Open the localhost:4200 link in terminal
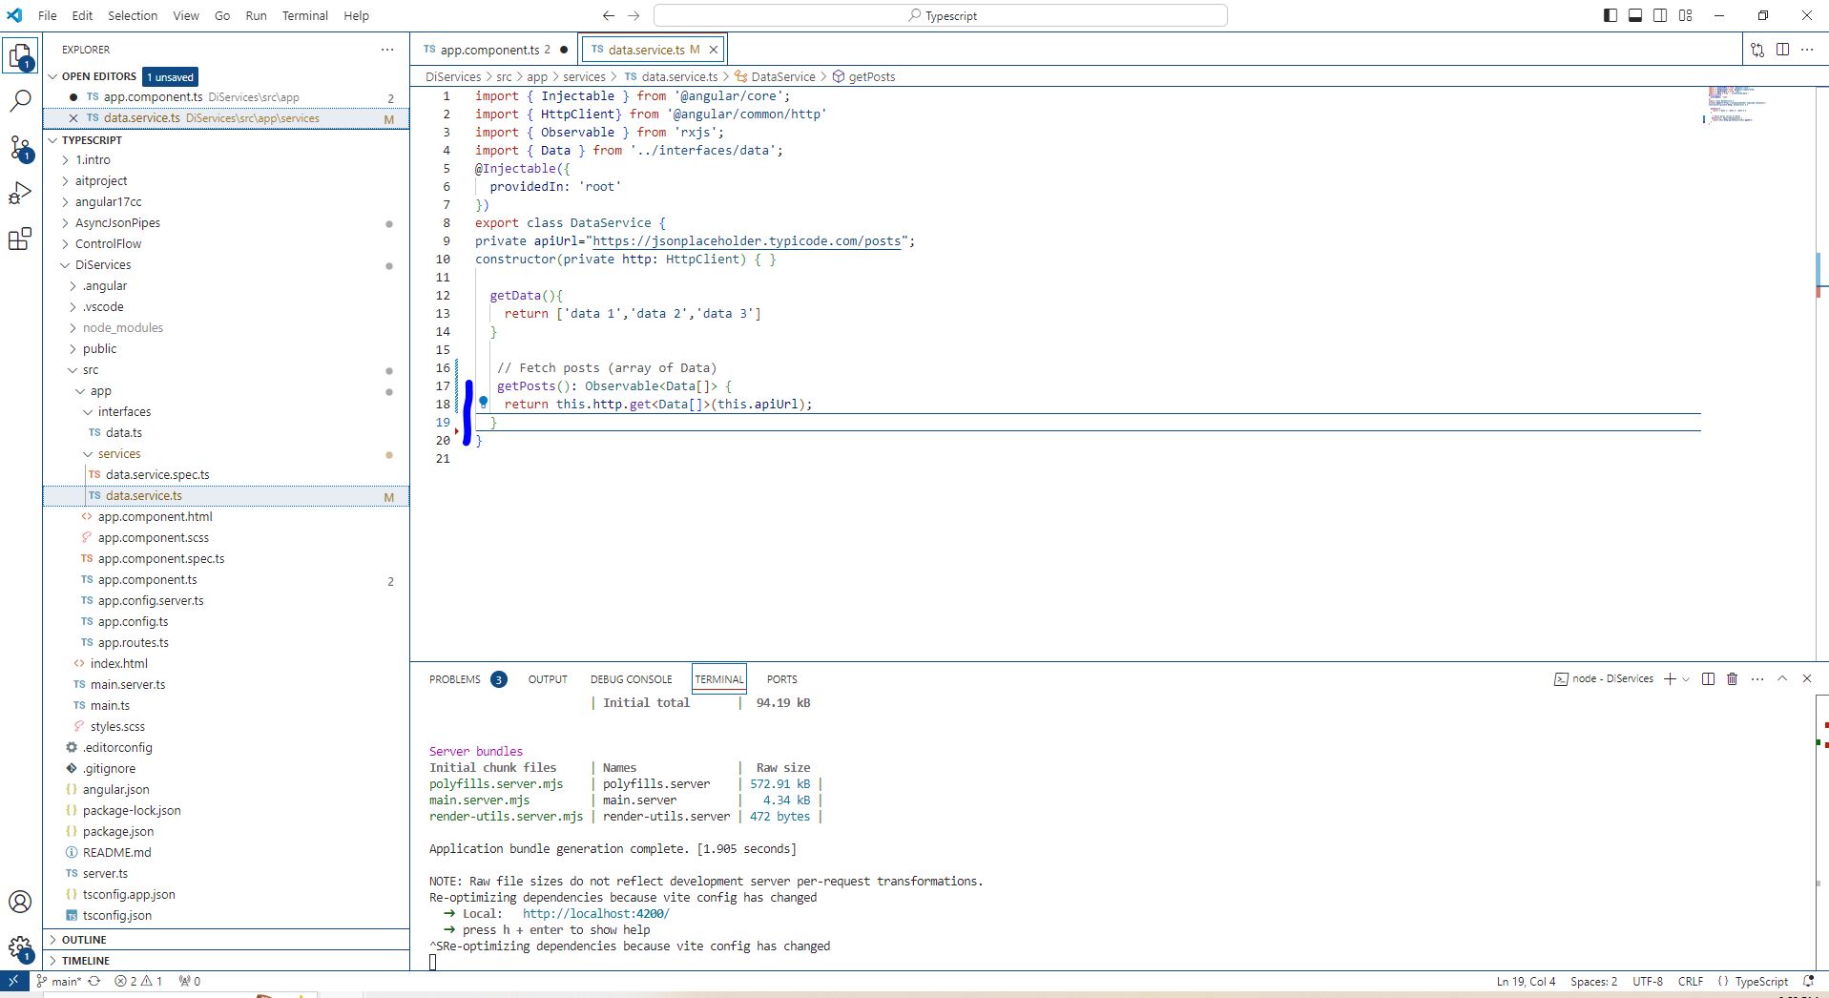 [596, 914]
